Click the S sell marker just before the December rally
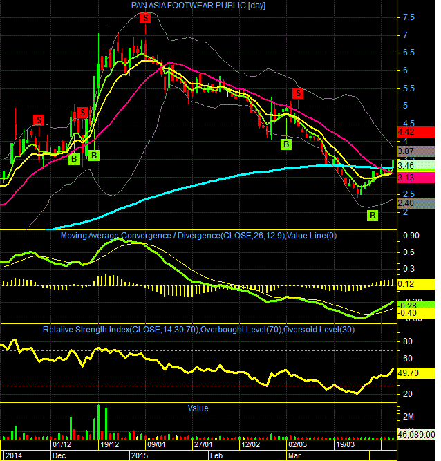The image size is (441, 461). tap(83, 113)
